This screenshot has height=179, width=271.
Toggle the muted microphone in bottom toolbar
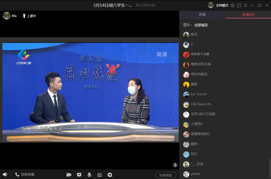(x=89, y=175)
